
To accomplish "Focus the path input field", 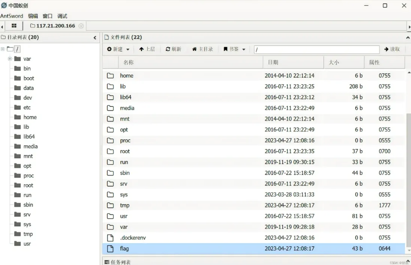I will point(316,49).
